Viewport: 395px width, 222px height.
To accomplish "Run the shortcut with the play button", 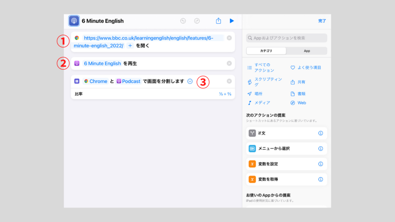I will click(x=232, y=21).
